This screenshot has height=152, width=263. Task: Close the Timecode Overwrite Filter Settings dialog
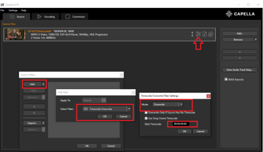coord(208,96)
